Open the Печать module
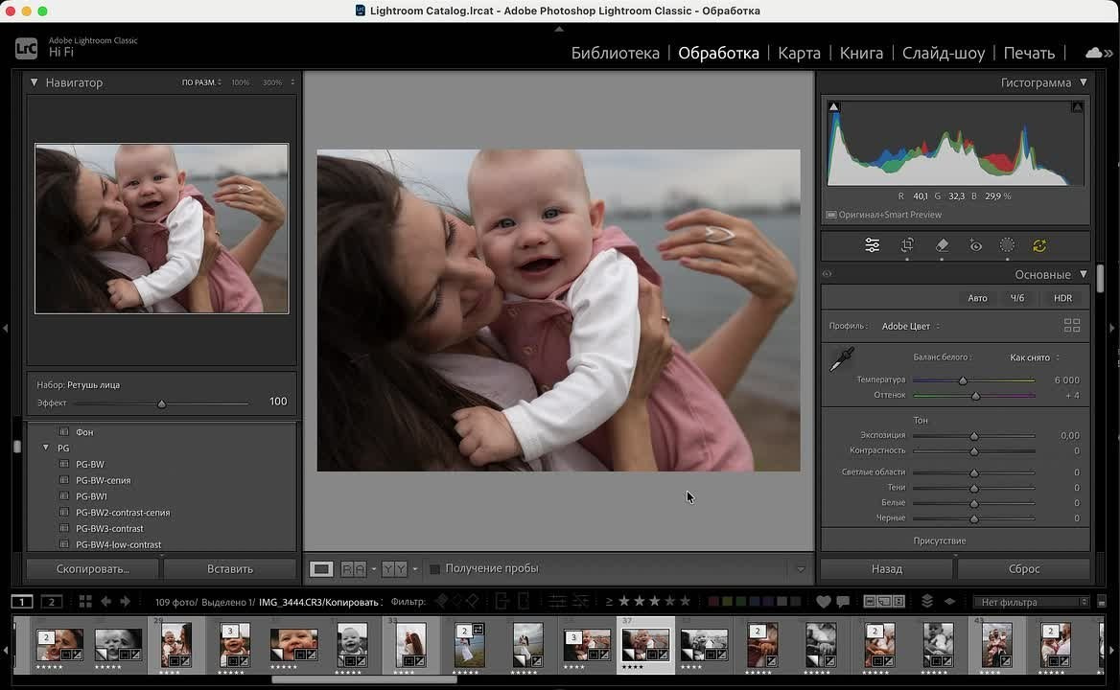 (x=1029, y=53)
